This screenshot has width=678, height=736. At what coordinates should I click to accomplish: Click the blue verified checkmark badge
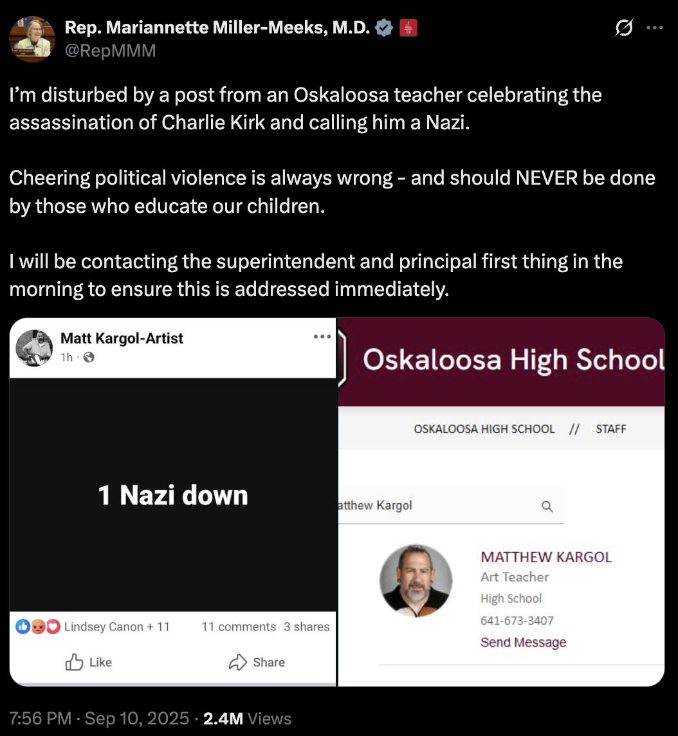click(384, 28)
